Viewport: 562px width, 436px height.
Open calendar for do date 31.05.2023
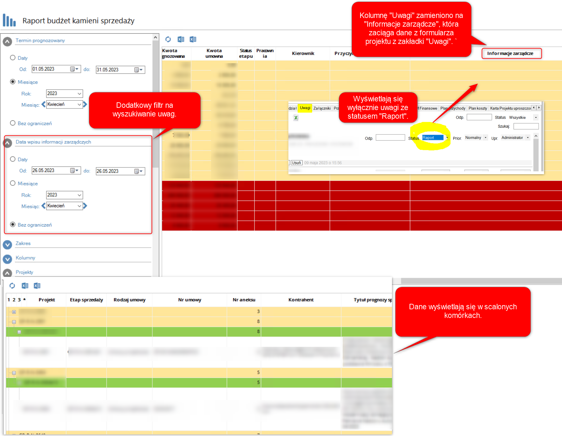pyautogui.click(x=139, y=70)
